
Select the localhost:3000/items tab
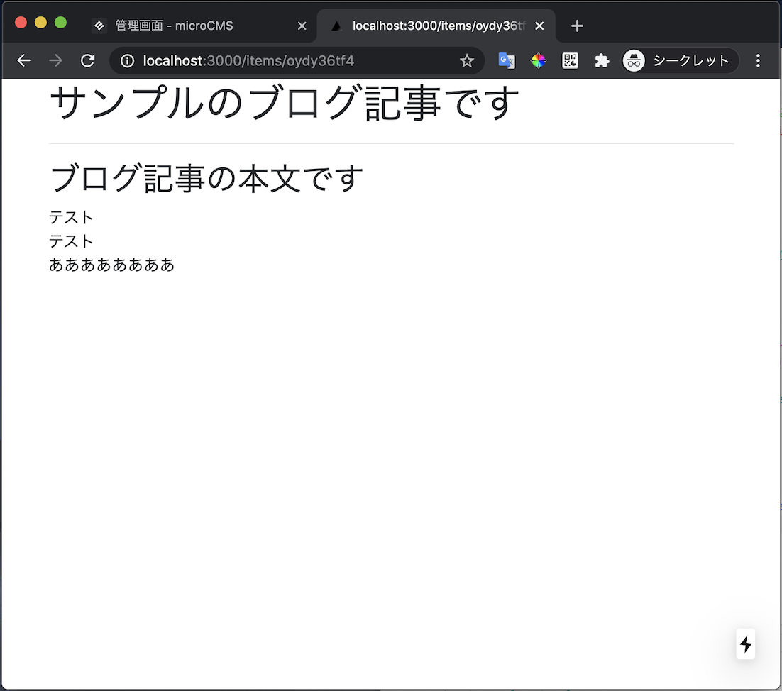436,26
